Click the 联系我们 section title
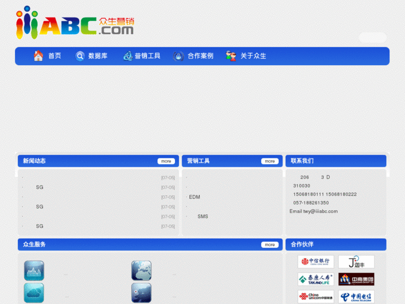The height and width of the screenshot is (304, 405). [x=302, y=161]
